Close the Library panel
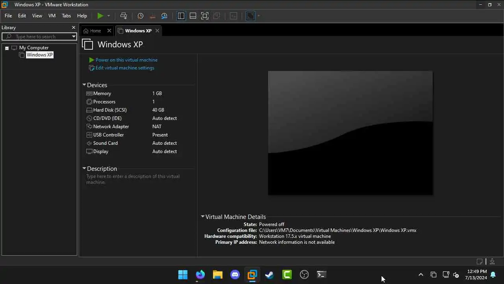 (73, 28)
